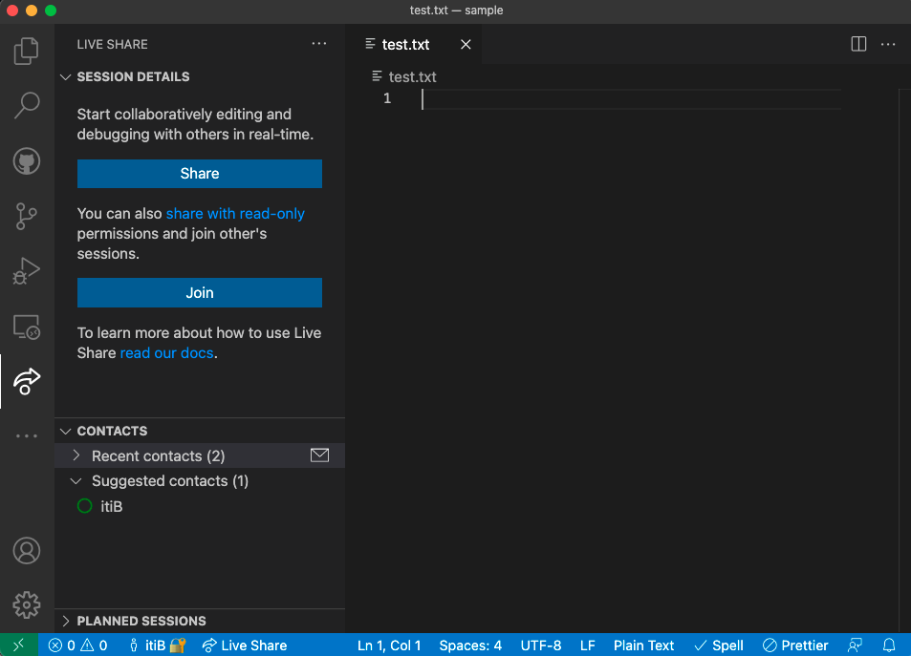Open notifications bell in status bar
911x656 pixels.
click(889, 645)
